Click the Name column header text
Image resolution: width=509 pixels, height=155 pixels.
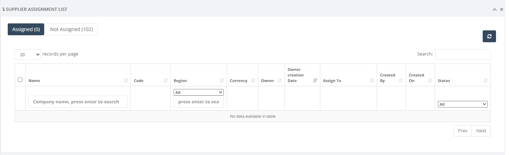pos(34,81)
